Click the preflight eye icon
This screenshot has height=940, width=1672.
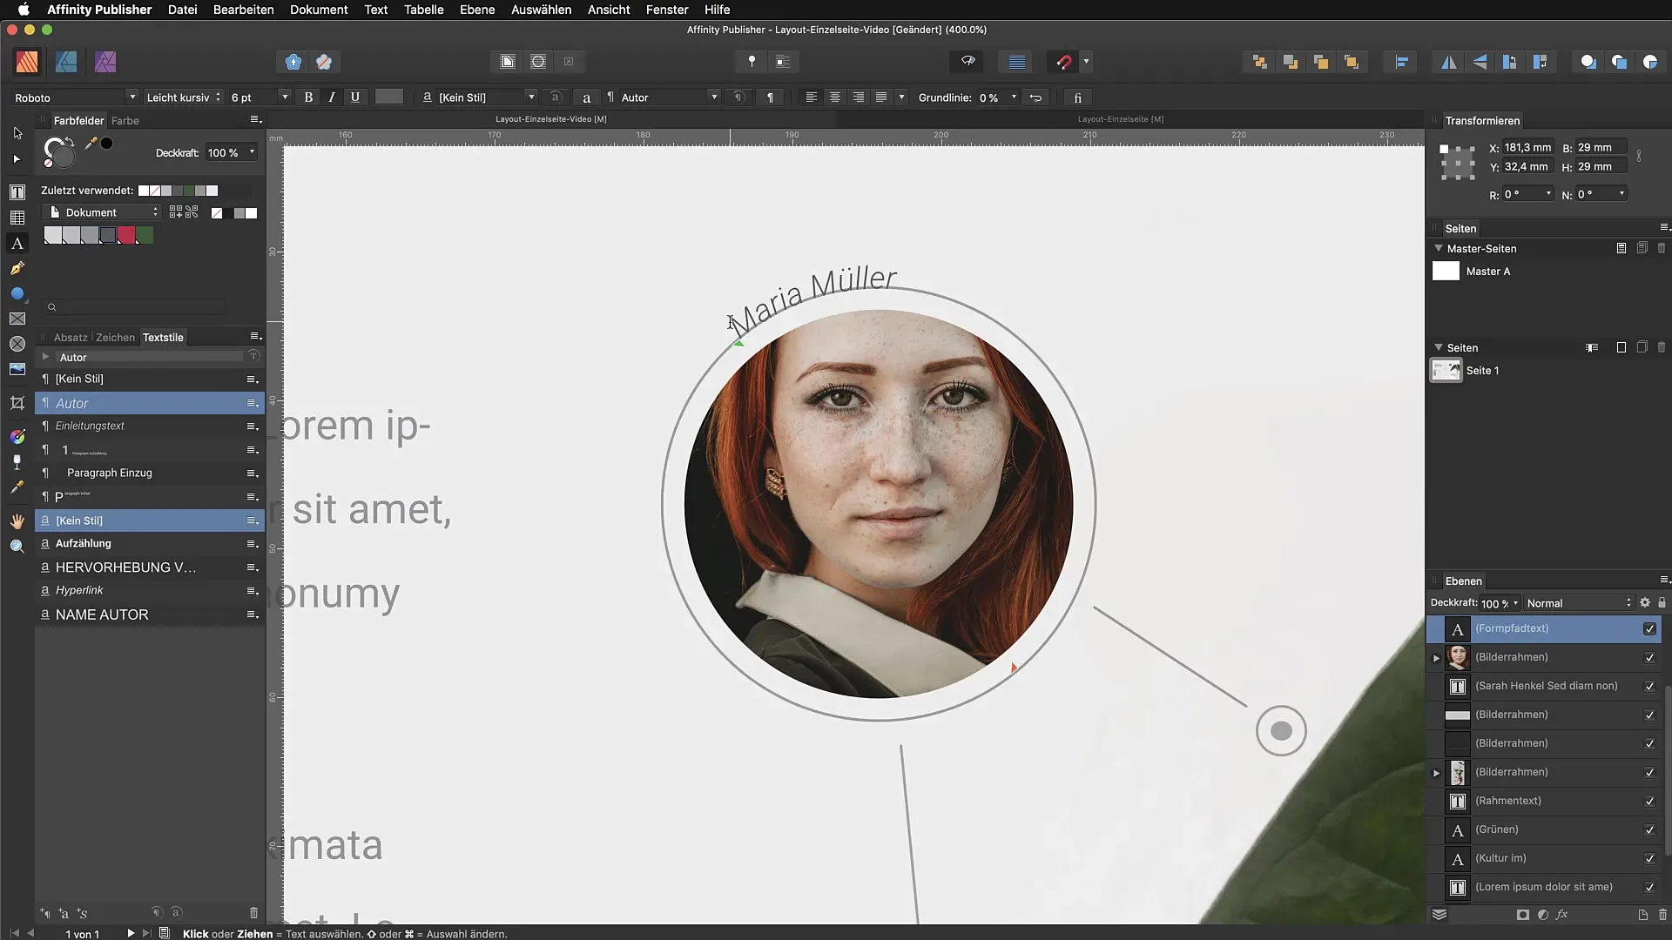[967, 62]
